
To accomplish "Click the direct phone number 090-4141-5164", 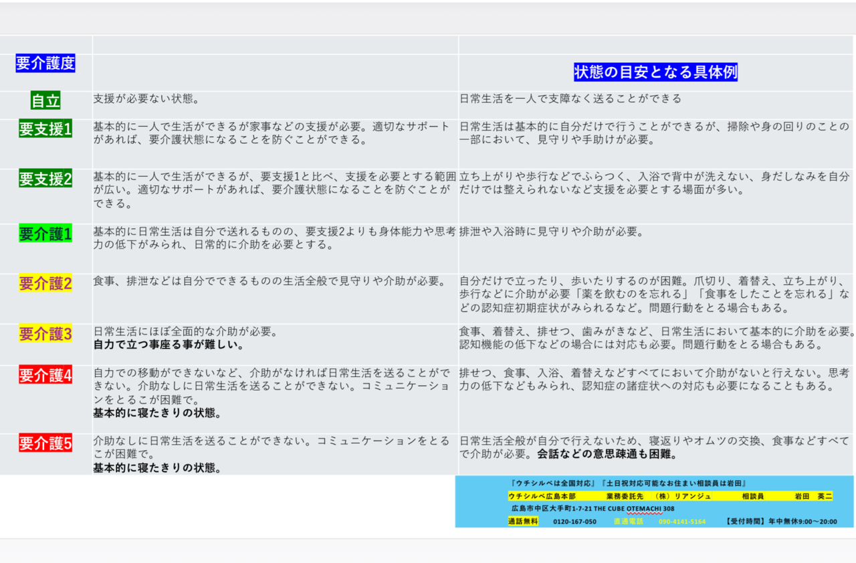I will tap(681, 521).
